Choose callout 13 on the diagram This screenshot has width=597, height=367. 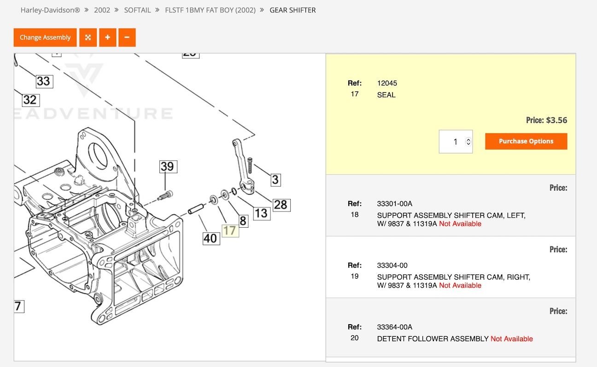click(x=261, y=213)
